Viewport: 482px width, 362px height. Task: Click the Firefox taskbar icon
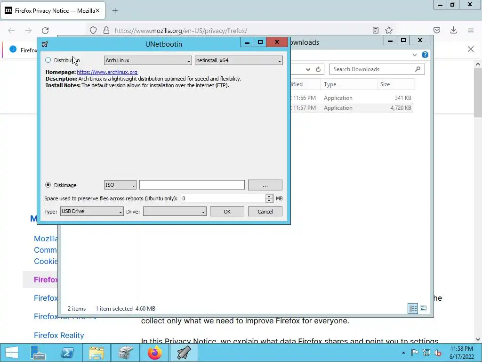pyautogui.click(x=154, y=353)
